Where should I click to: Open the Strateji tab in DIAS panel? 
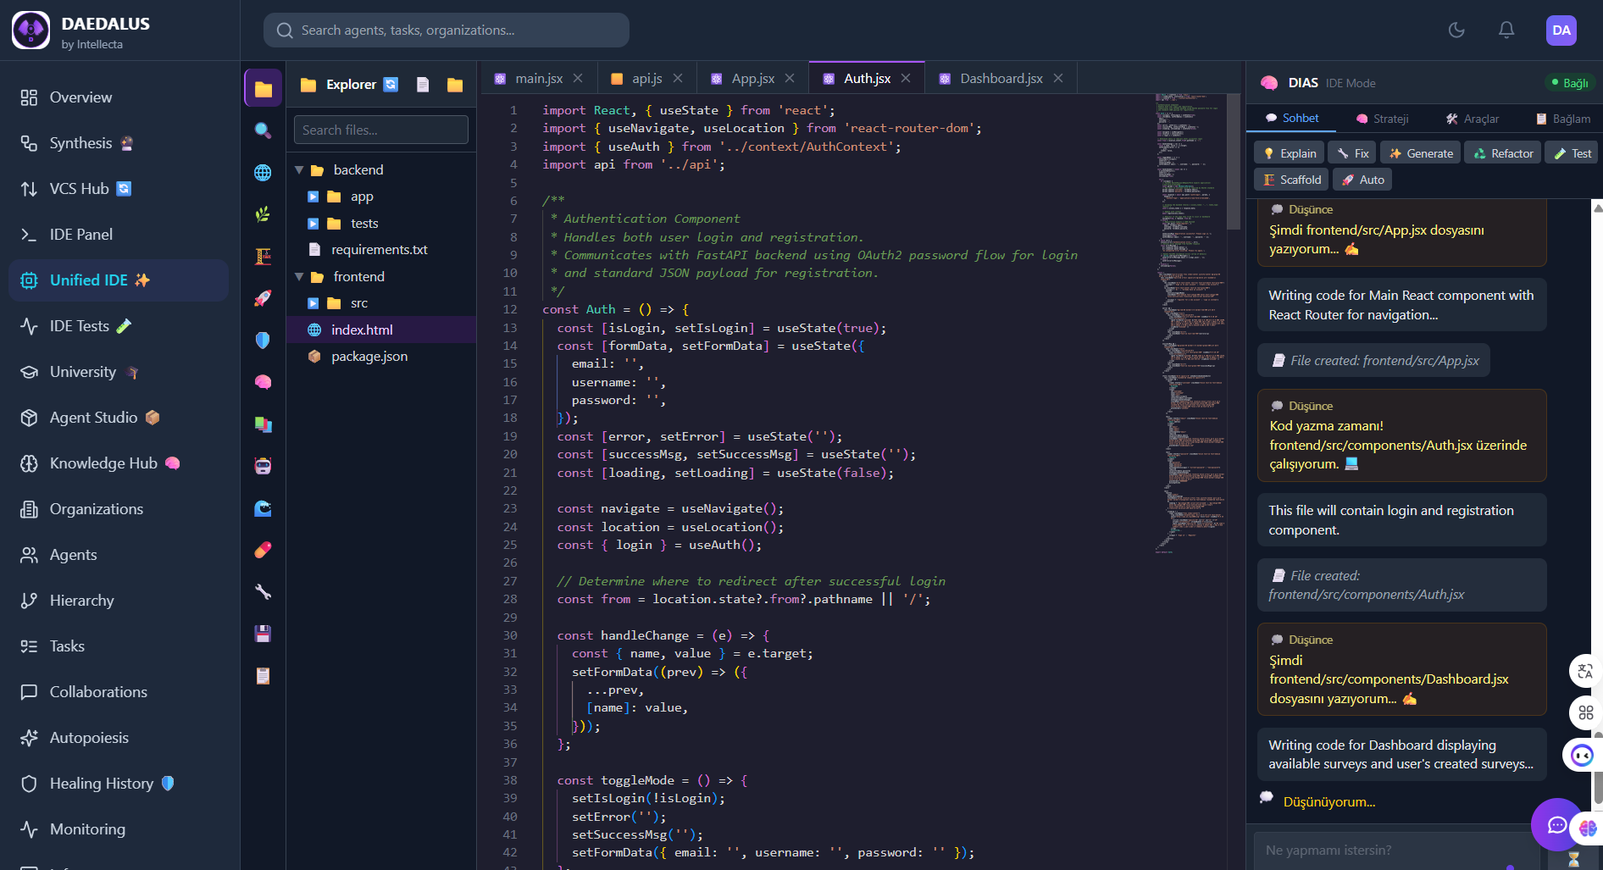click(1383, 119)
